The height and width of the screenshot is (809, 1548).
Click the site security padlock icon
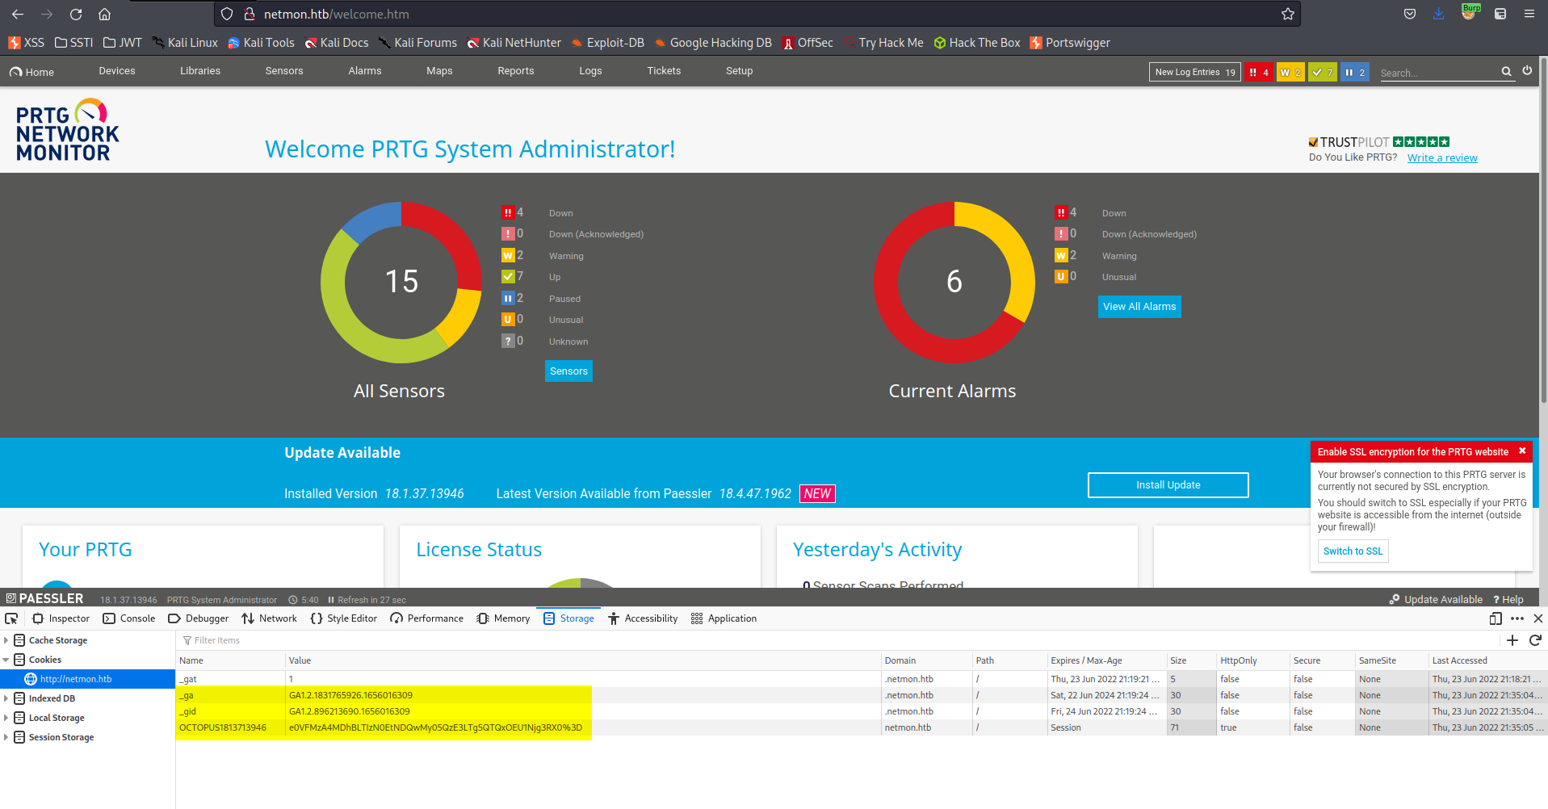pyautogui.click(x=250, y=14)
